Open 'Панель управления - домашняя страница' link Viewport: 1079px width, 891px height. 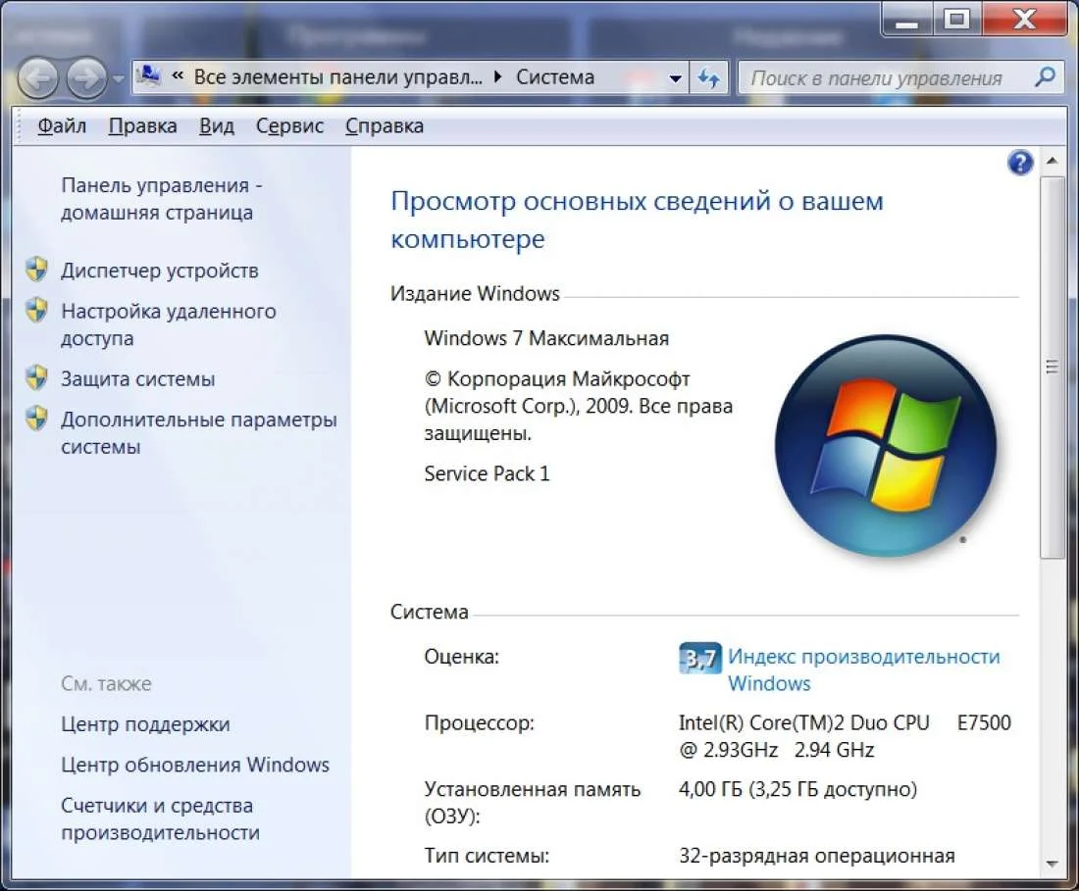(x=162, y=199)
